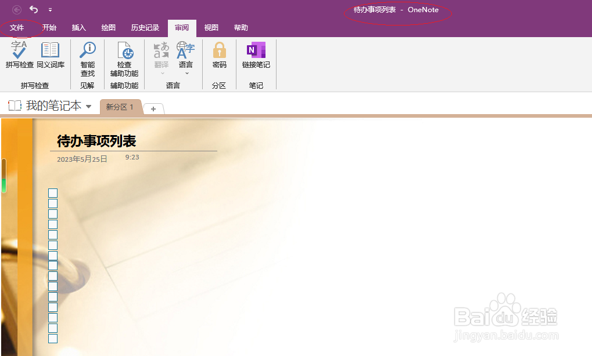Expand the 语言 dropdown arrow
This screenshot has width=592, height=356.
187,73
